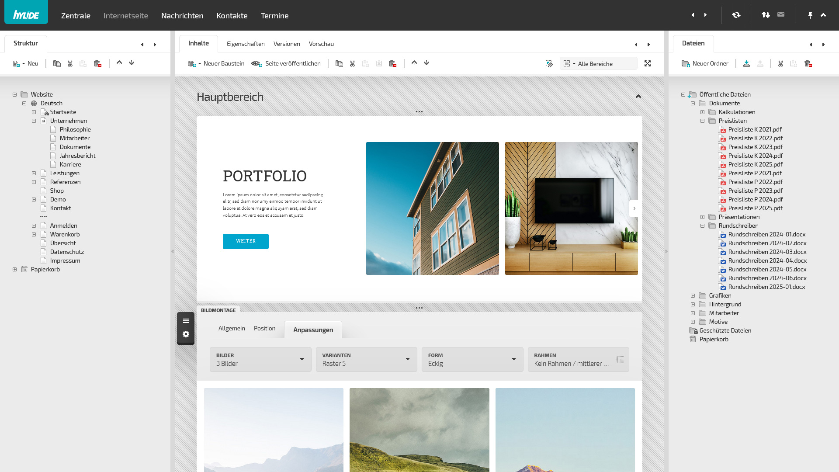The width and height of the screenshot is (839, 472).
Task: Click the Neuer Ordner button
Action: pyautogui.click(x=705, y=64)
